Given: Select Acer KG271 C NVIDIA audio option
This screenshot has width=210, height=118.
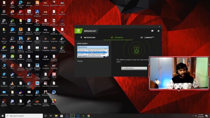Looking at the screenshot, I should (x=92, y=54).
